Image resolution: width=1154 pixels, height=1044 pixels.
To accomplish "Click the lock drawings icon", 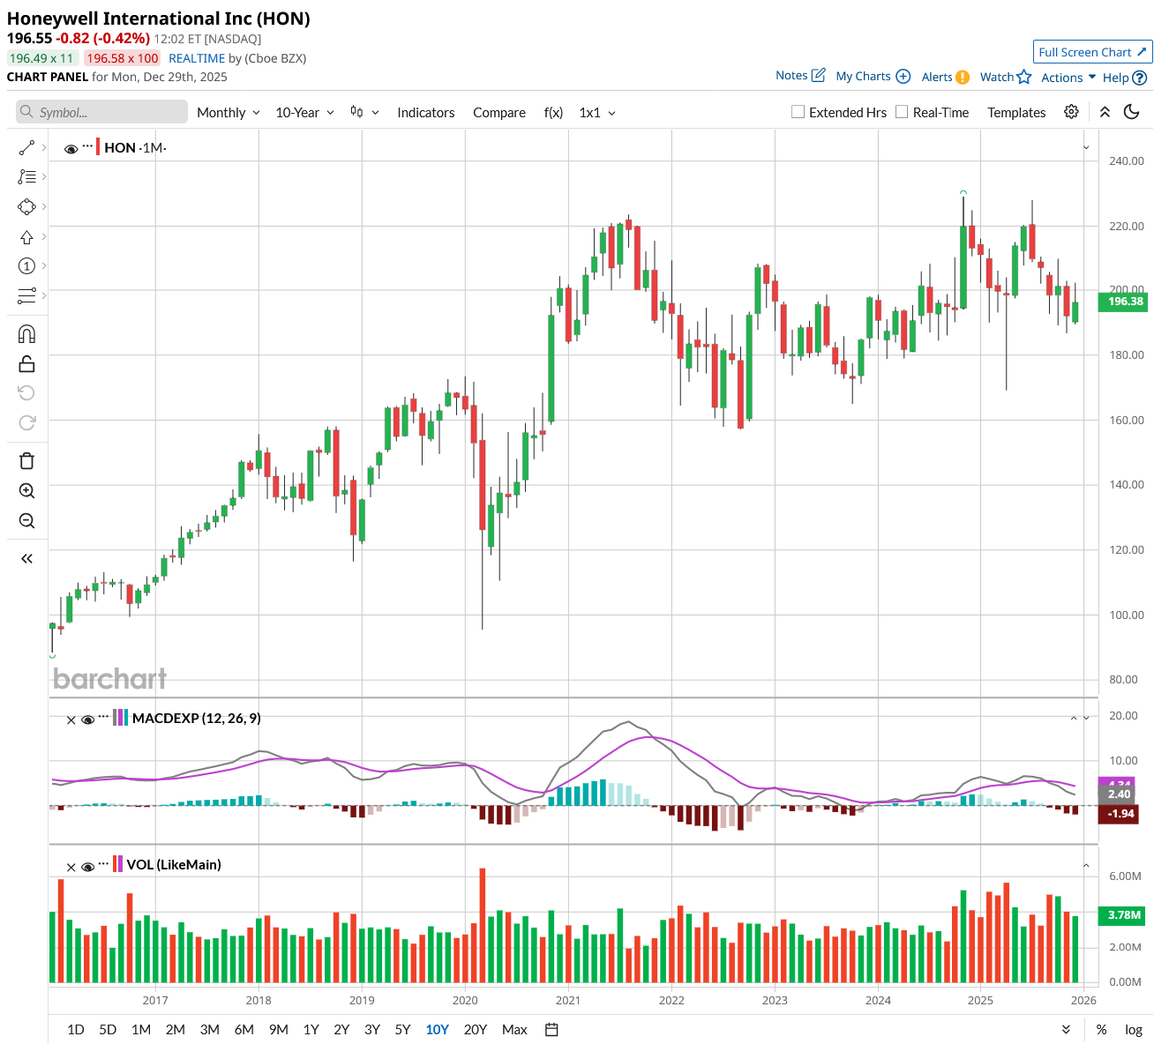I will click(26, 364).
